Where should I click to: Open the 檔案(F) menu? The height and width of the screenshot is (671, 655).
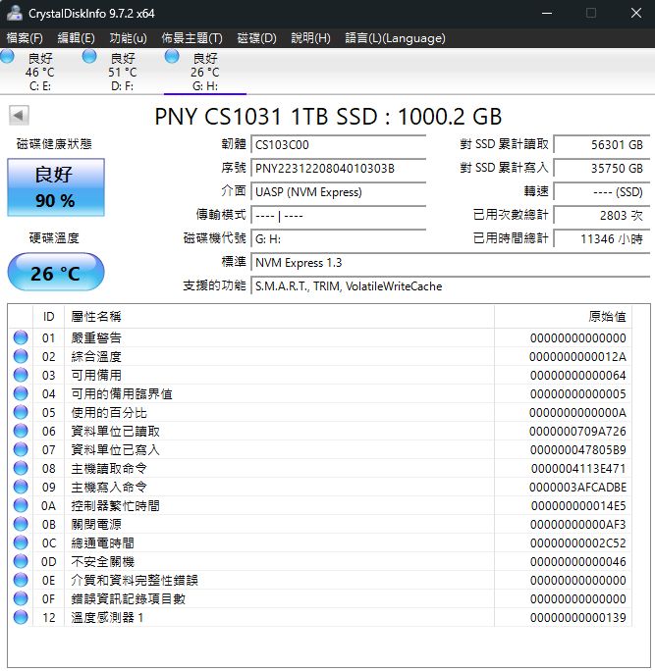pos(25,38)
